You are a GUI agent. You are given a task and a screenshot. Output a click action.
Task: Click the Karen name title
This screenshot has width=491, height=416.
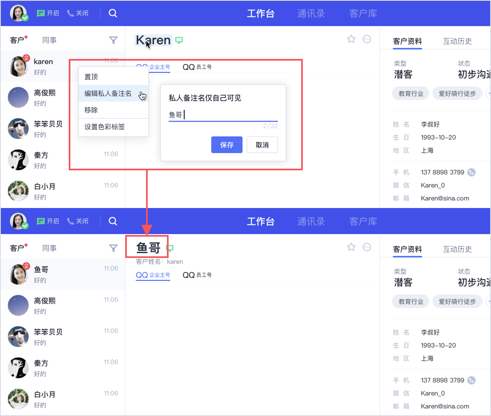pyautogui.click(x=153, y=40)
